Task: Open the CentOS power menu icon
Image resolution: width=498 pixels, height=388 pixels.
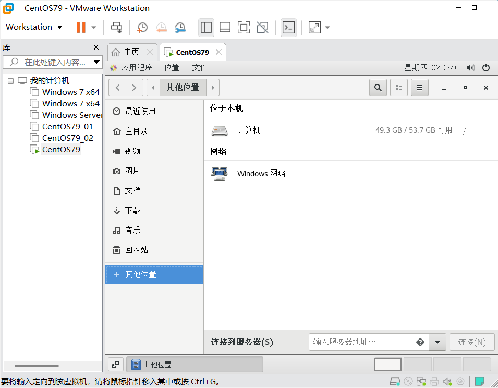Action: click(x=486, y=68)
